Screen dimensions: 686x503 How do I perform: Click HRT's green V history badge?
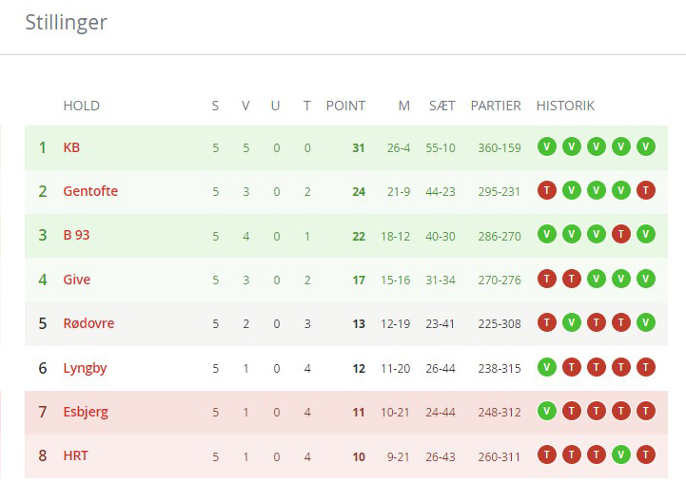(621, 455)
